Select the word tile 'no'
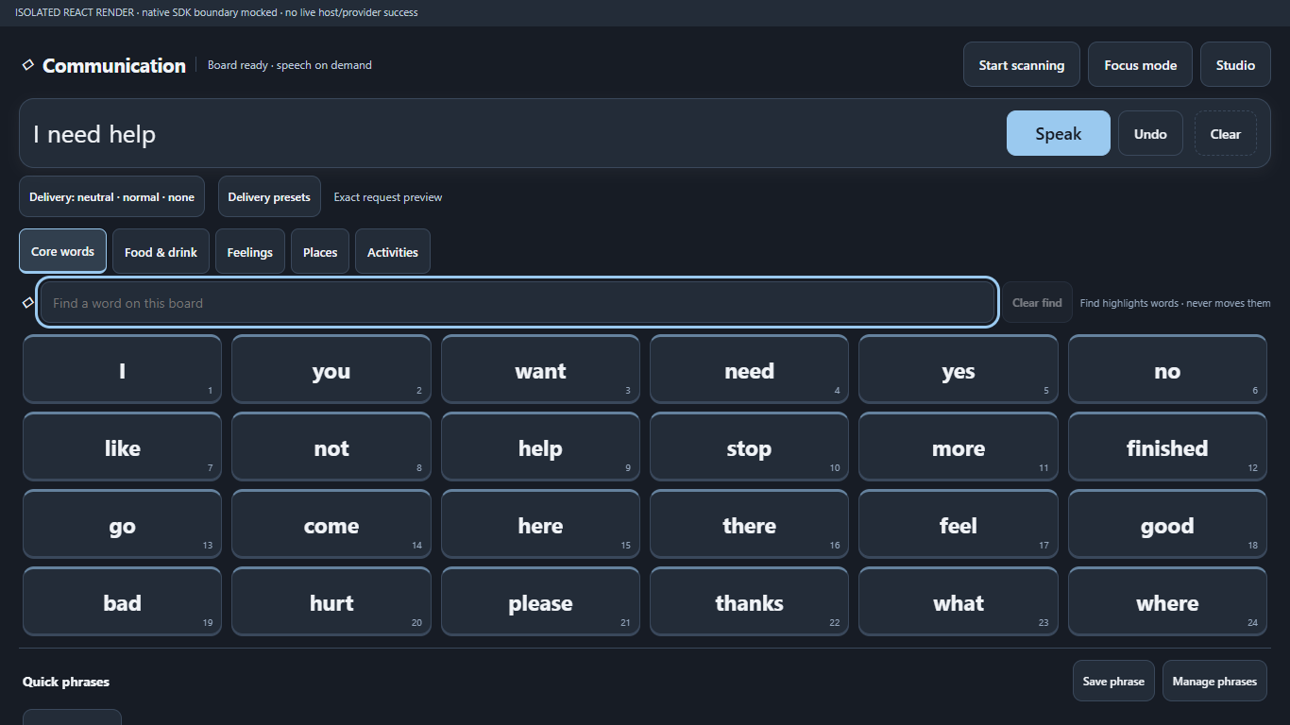Viewport: 1290px width, 725px height. coord(1167,369)
